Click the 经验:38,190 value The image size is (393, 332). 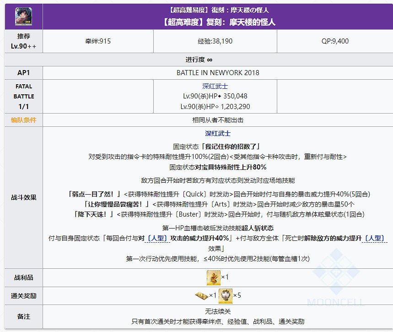(x=215, y=41)
